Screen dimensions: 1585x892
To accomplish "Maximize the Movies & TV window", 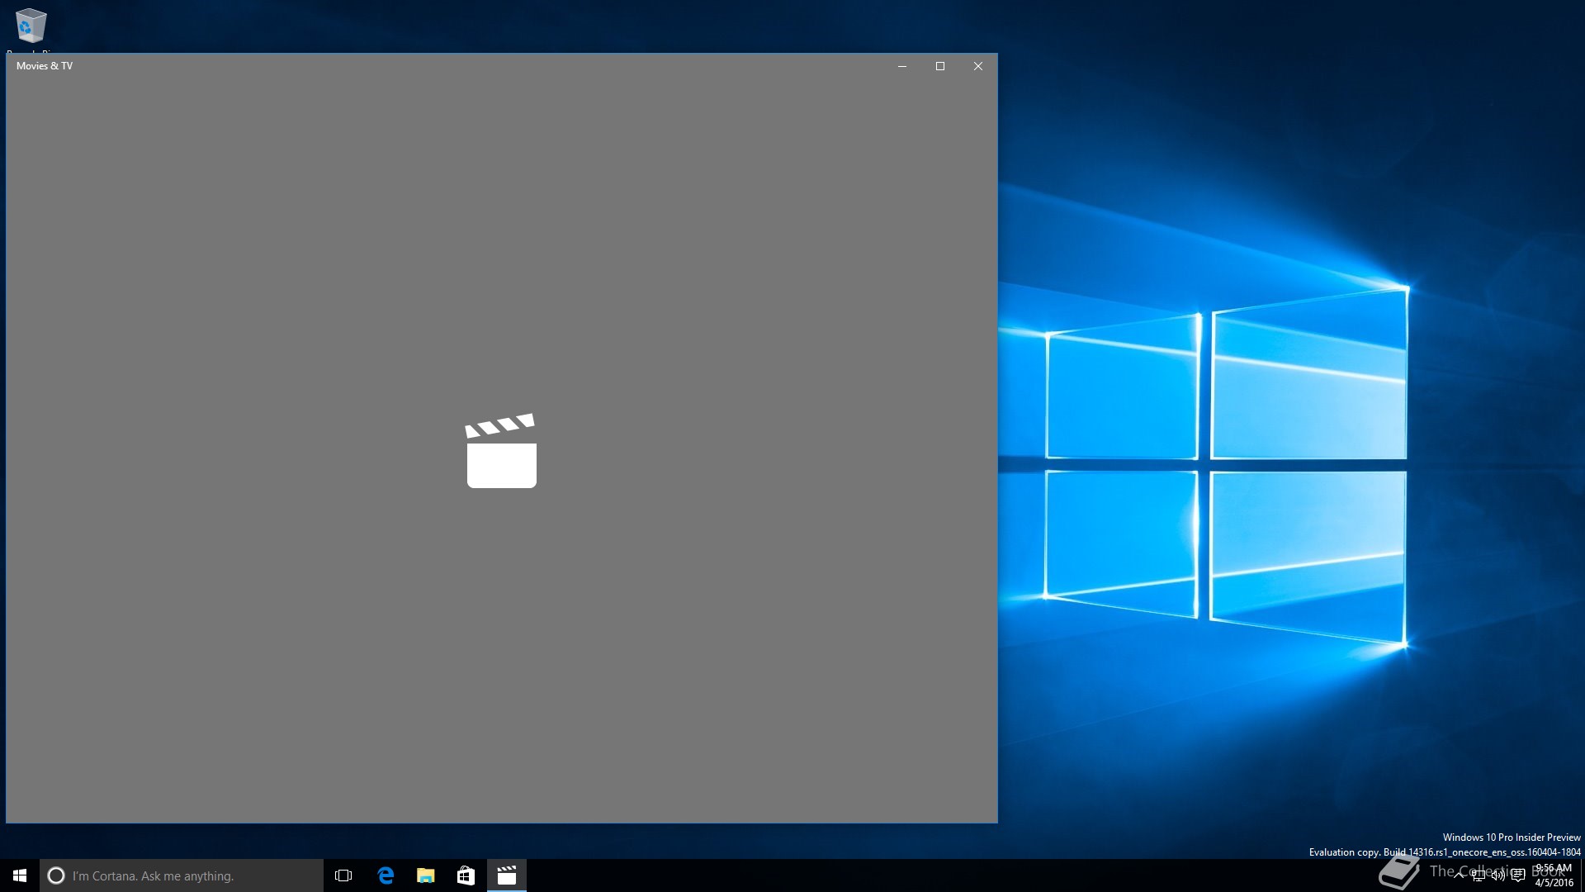I will [x=940, y=66].
